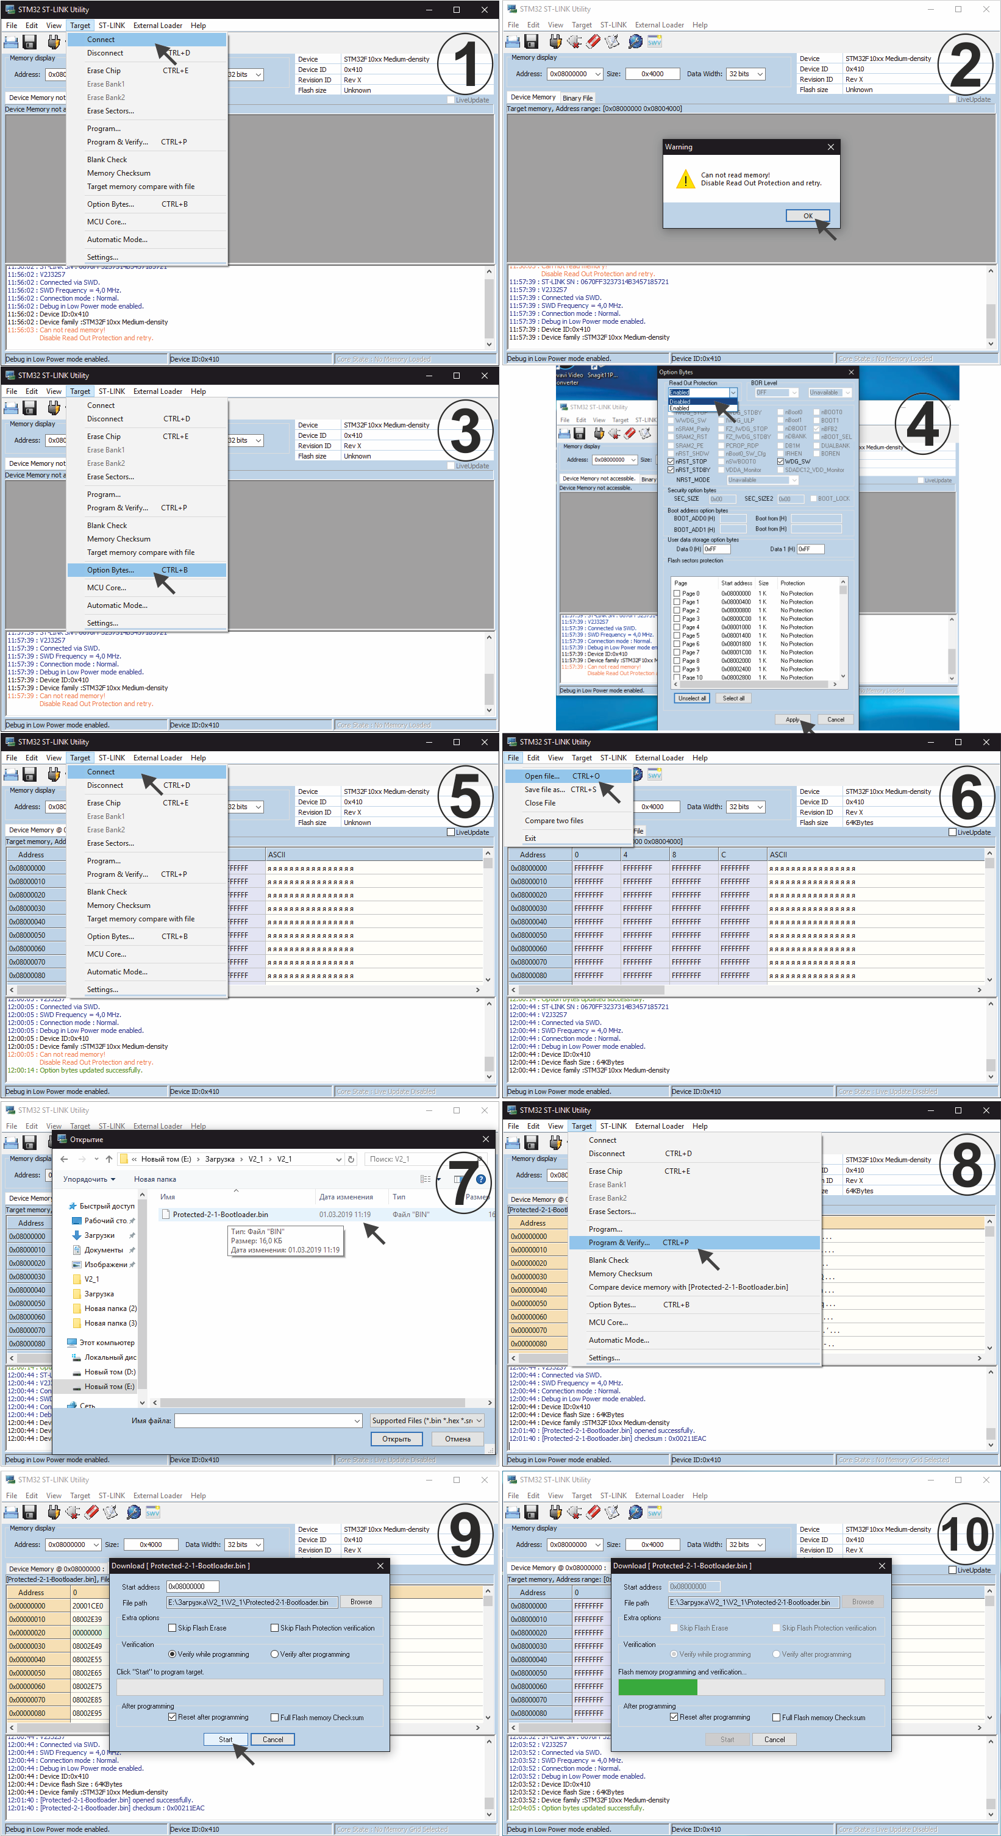Click Start in step 9 Download dialog
This screenshot has height=1836, width=1001.
tap(226, 1740)
